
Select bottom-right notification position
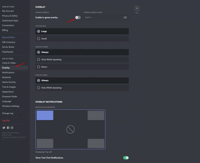tap(96, 144)
